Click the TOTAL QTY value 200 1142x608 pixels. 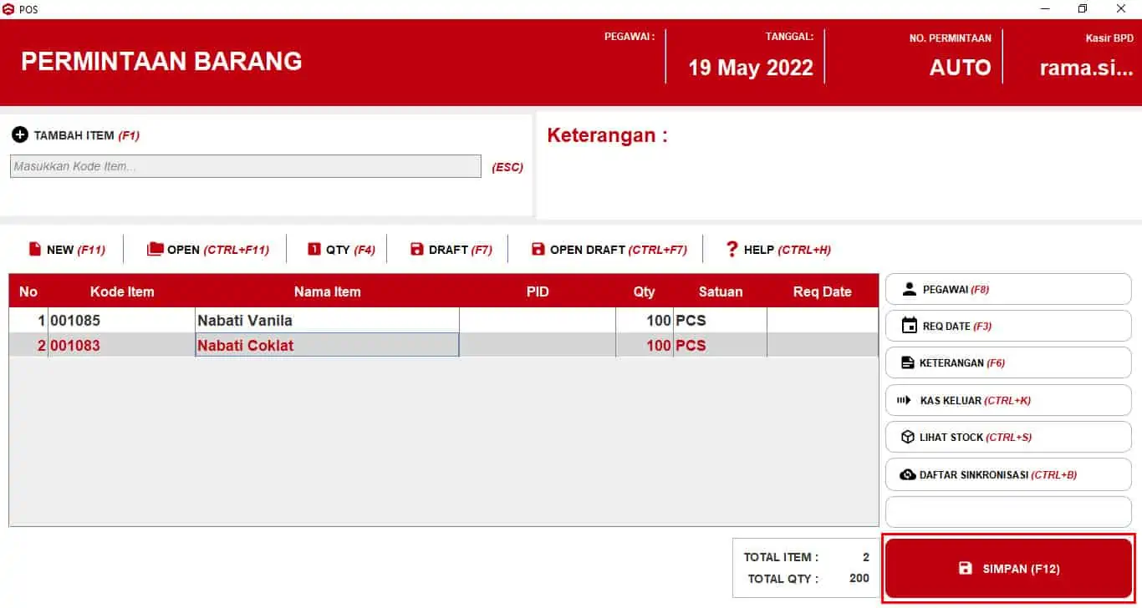859,578
